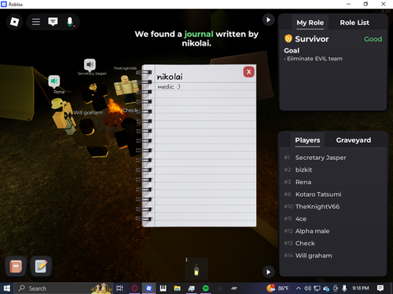Click the microphone icon in the system tray
The height and width of the screenshot is (294, 393).
(344, 289)
